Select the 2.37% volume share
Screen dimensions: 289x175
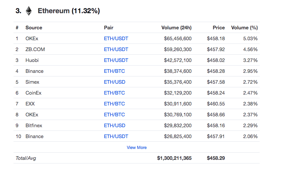[250, 115]
